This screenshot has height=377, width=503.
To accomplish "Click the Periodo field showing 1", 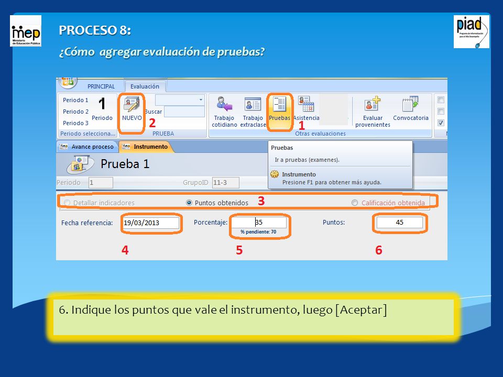I will coord(101,183).
